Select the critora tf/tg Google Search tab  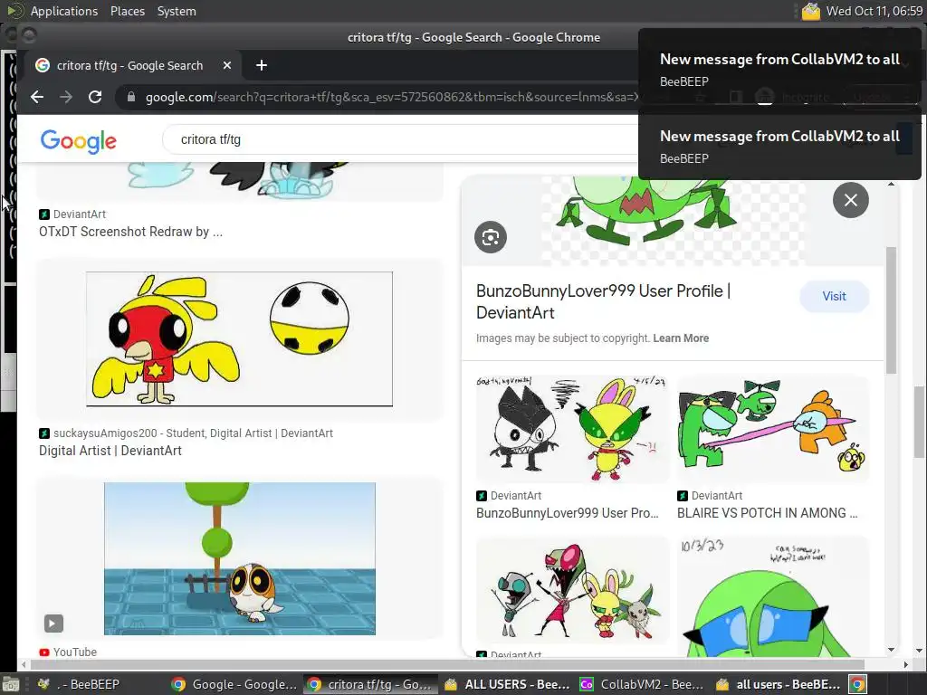pos(129,65)
